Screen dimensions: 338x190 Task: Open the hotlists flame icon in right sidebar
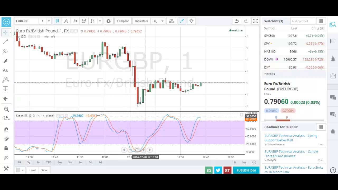pos(333,58)
